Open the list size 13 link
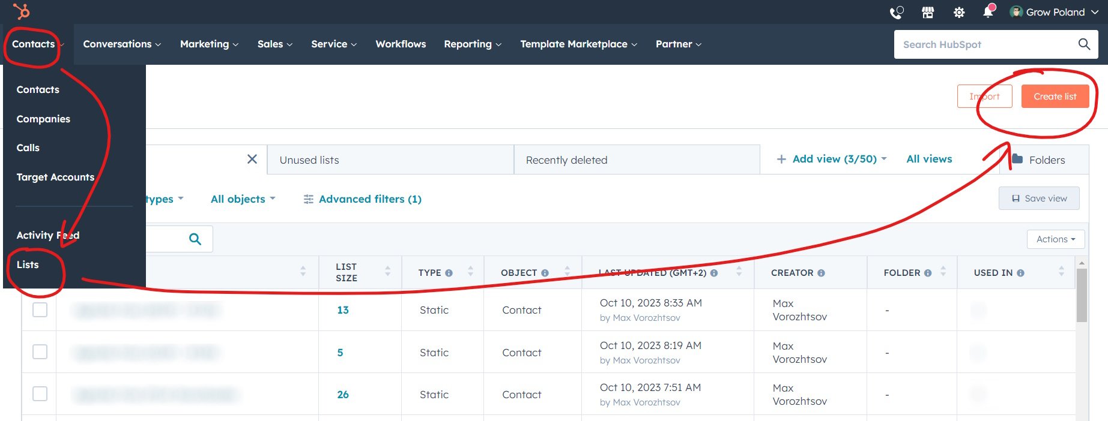The image size is (1108, 421). coord(343,310)
